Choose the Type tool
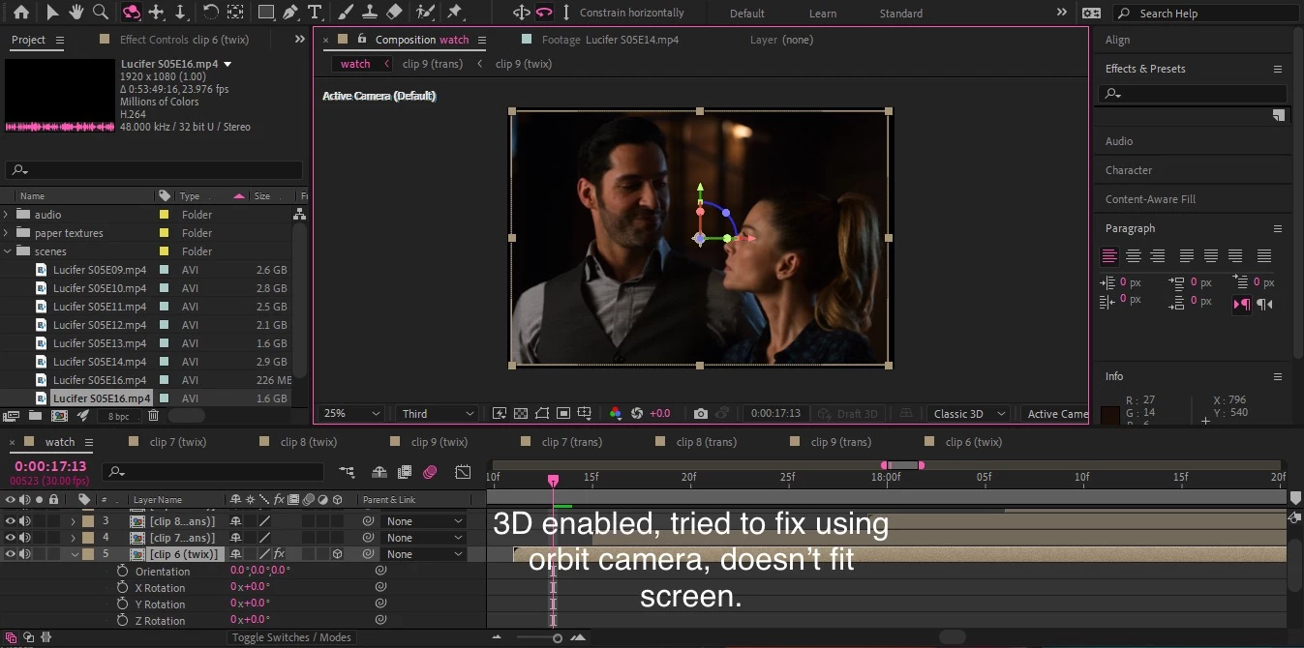Image resolution: width=1304 pixels, height=648 pixels. pyautogui.click(x=315, y=13)
